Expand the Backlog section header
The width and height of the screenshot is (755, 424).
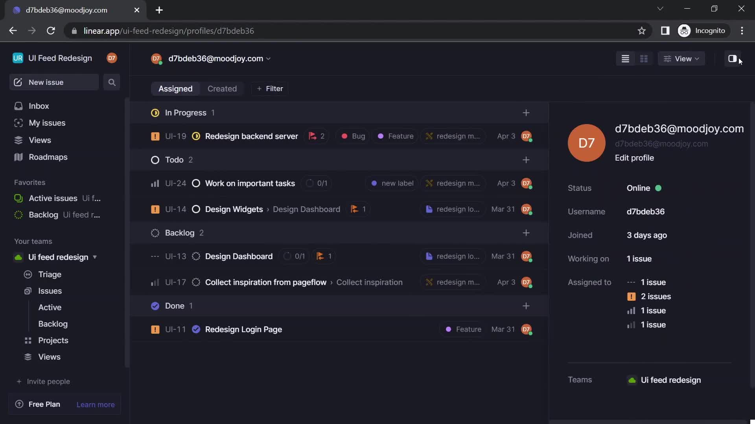pyautogui.click(x=179, y=233)
